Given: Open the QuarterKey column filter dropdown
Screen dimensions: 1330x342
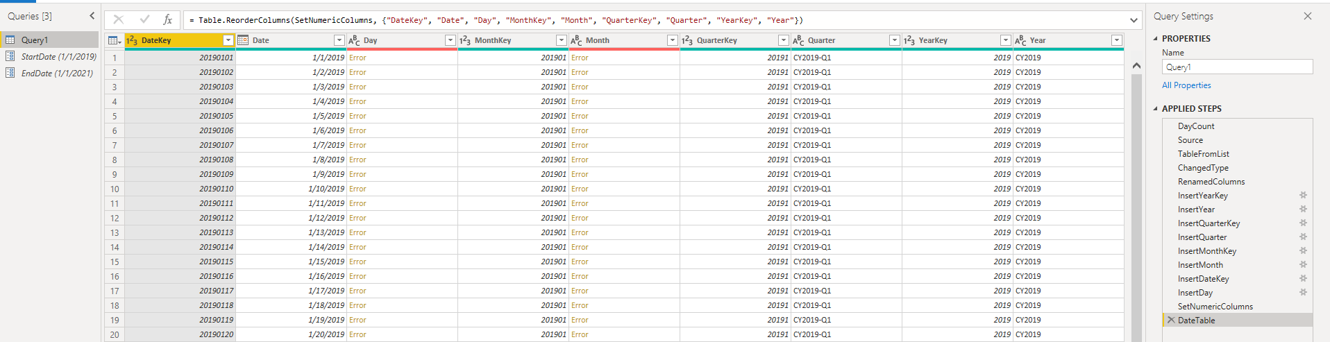Looking at the screenshot, I should tap(783, 40).
